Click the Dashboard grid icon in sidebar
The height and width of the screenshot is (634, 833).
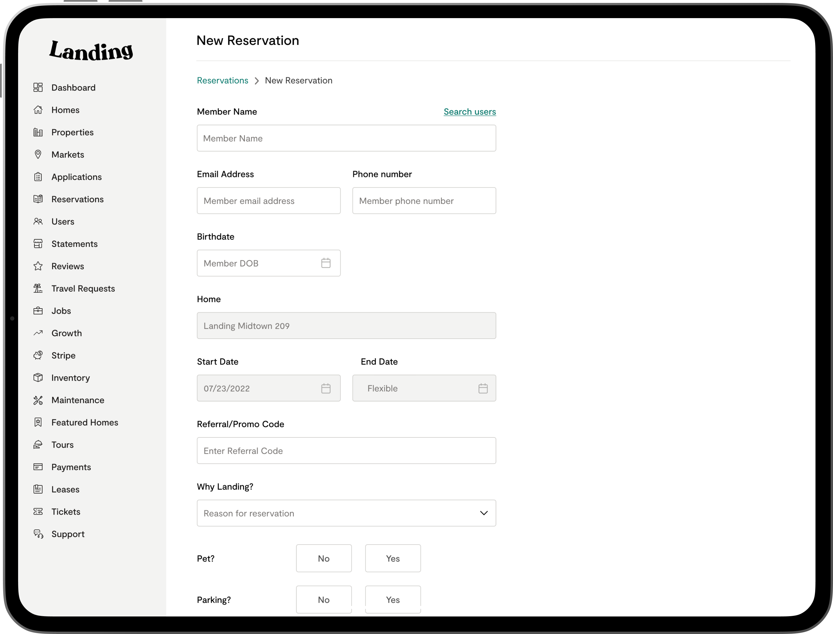tap(38, 88)
